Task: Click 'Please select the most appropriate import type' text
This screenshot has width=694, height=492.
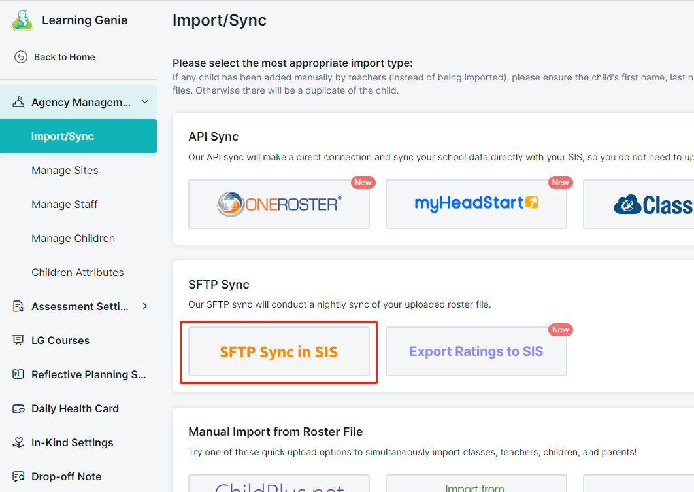Action: click(x=293, y=63)
